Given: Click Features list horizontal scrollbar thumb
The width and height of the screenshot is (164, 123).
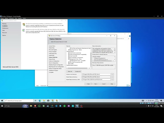Looking at the screenshot, I should tap(77, 68).
